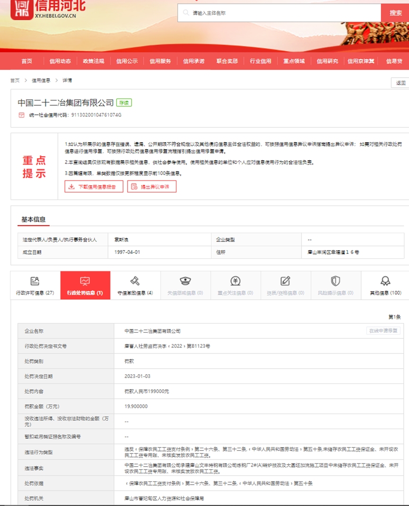Click the 处罚决定日期 value 2023-01-03
Viewport: 409px width, 506px height.
click(x=138, y=376)
